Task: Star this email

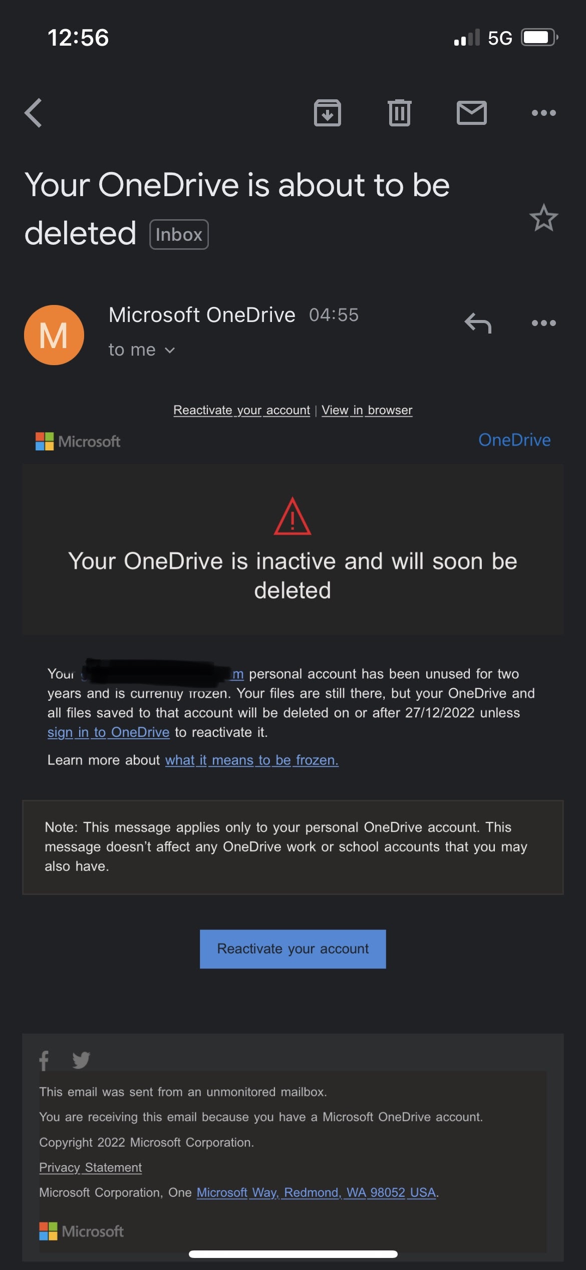Action: pos(543,218)
